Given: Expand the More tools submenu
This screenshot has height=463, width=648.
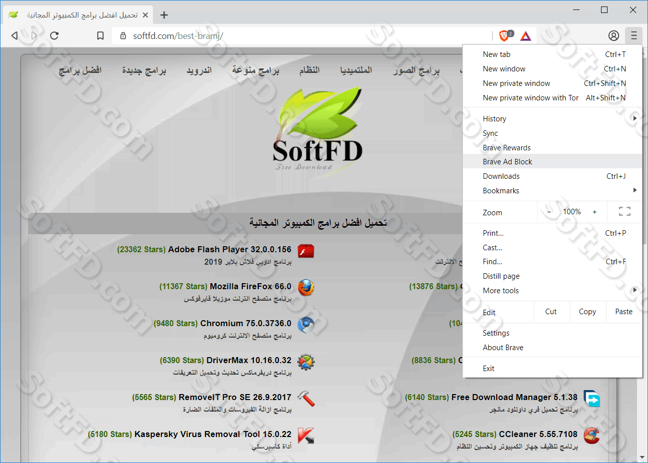Looking at the screenshot, I should 552,291.
